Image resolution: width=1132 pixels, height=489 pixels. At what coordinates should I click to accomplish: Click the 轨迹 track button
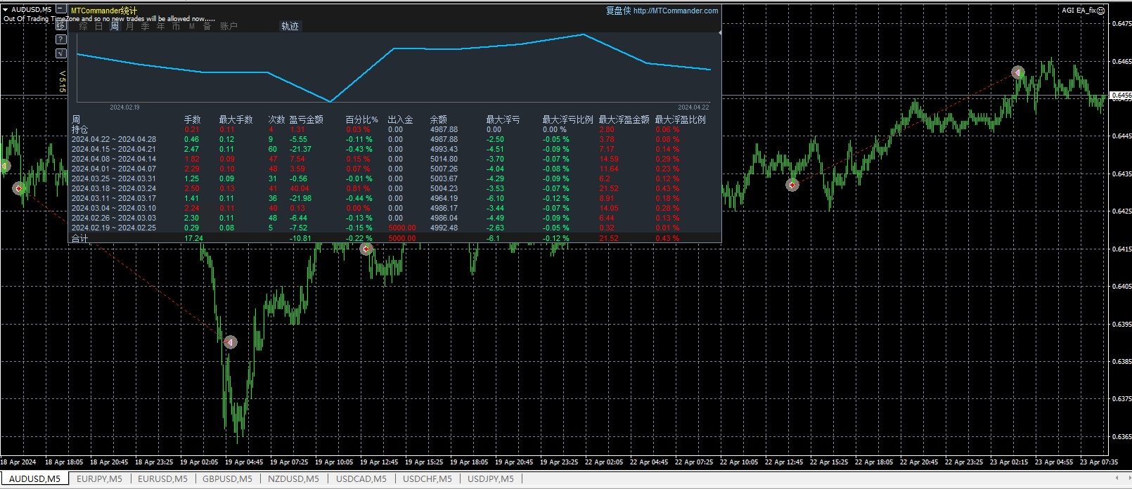(x=290, y=27)
